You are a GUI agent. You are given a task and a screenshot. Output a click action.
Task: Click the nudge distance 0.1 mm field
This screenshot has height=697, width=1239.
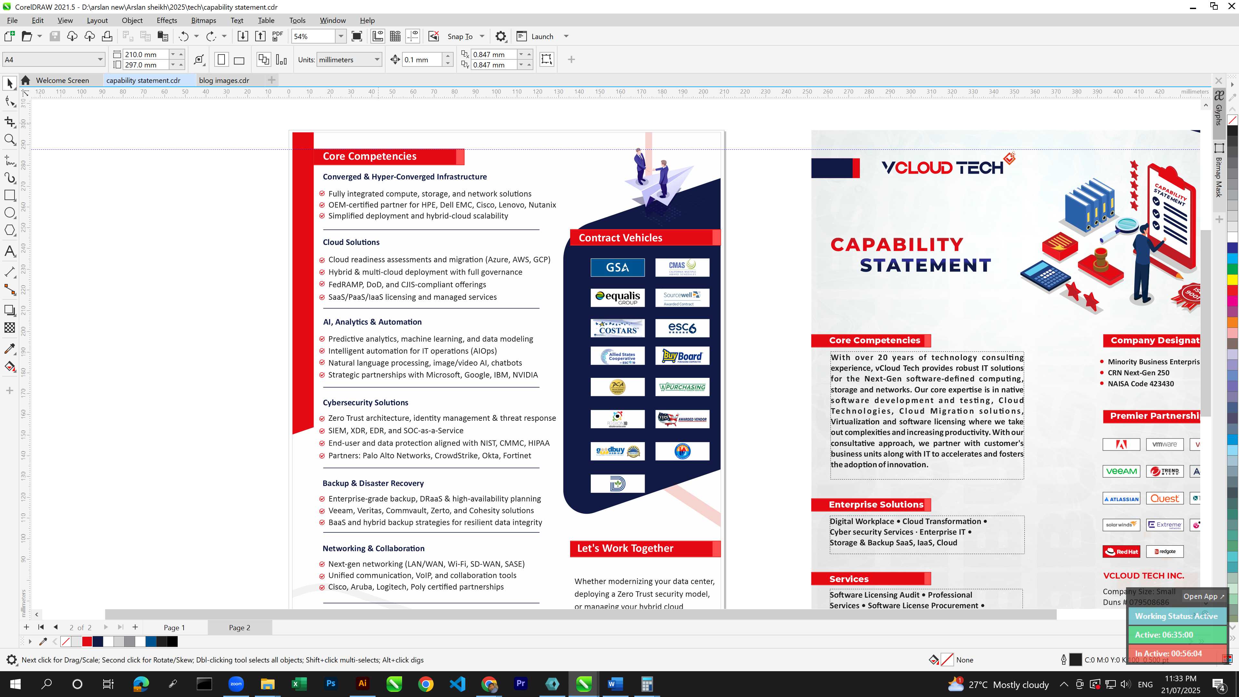[x=422, y=60]
